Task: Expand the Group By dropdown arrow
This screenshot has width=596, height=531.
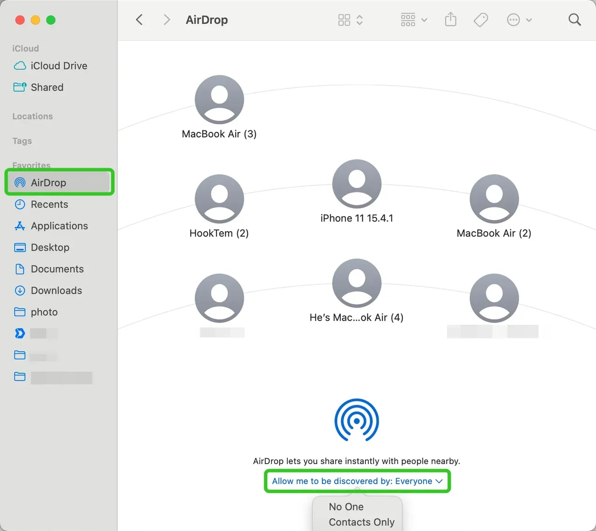Action: 424,20
